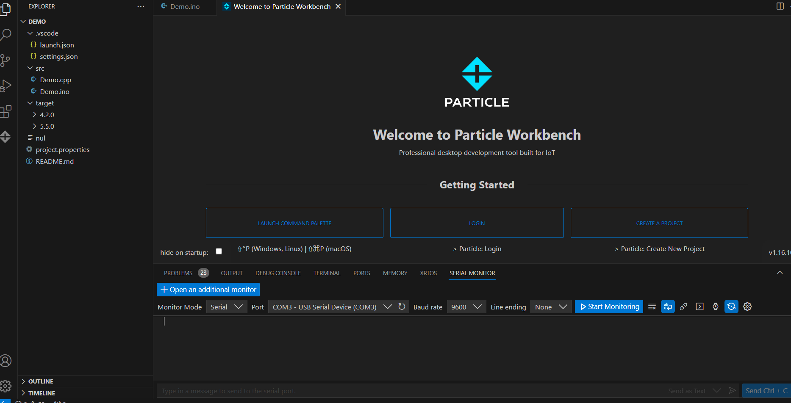Screen dimensions: 791x403
Task: Open the serial monitor settings gear
Action: [747, 306]
